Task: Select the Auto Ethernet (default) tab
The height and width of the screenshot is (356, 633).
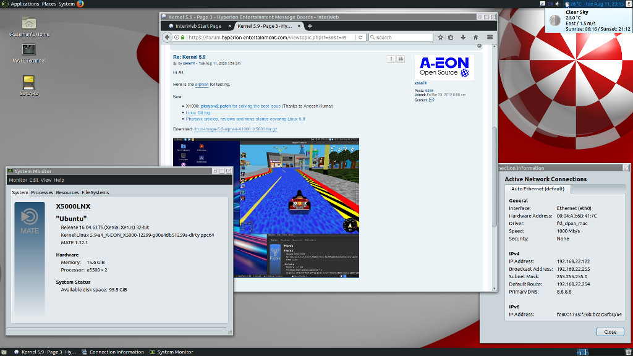Action: pos(538,189)
